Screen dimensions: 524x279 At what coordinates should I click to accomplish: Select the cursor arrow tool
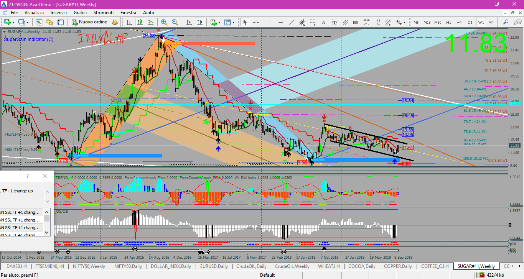[x=245, y=22]
